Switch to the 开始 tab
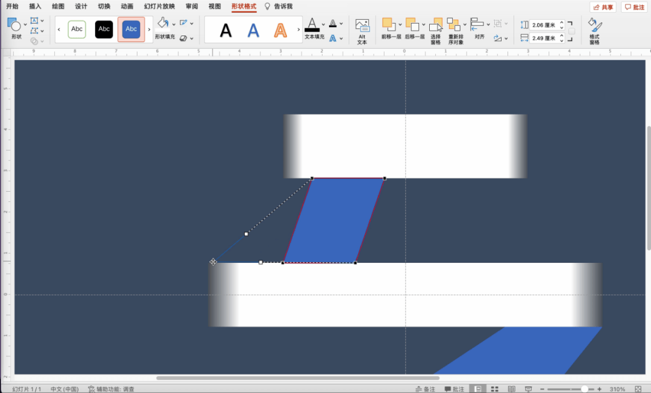The width and height of the screenshot is (651, 393). tap(13, 6)
